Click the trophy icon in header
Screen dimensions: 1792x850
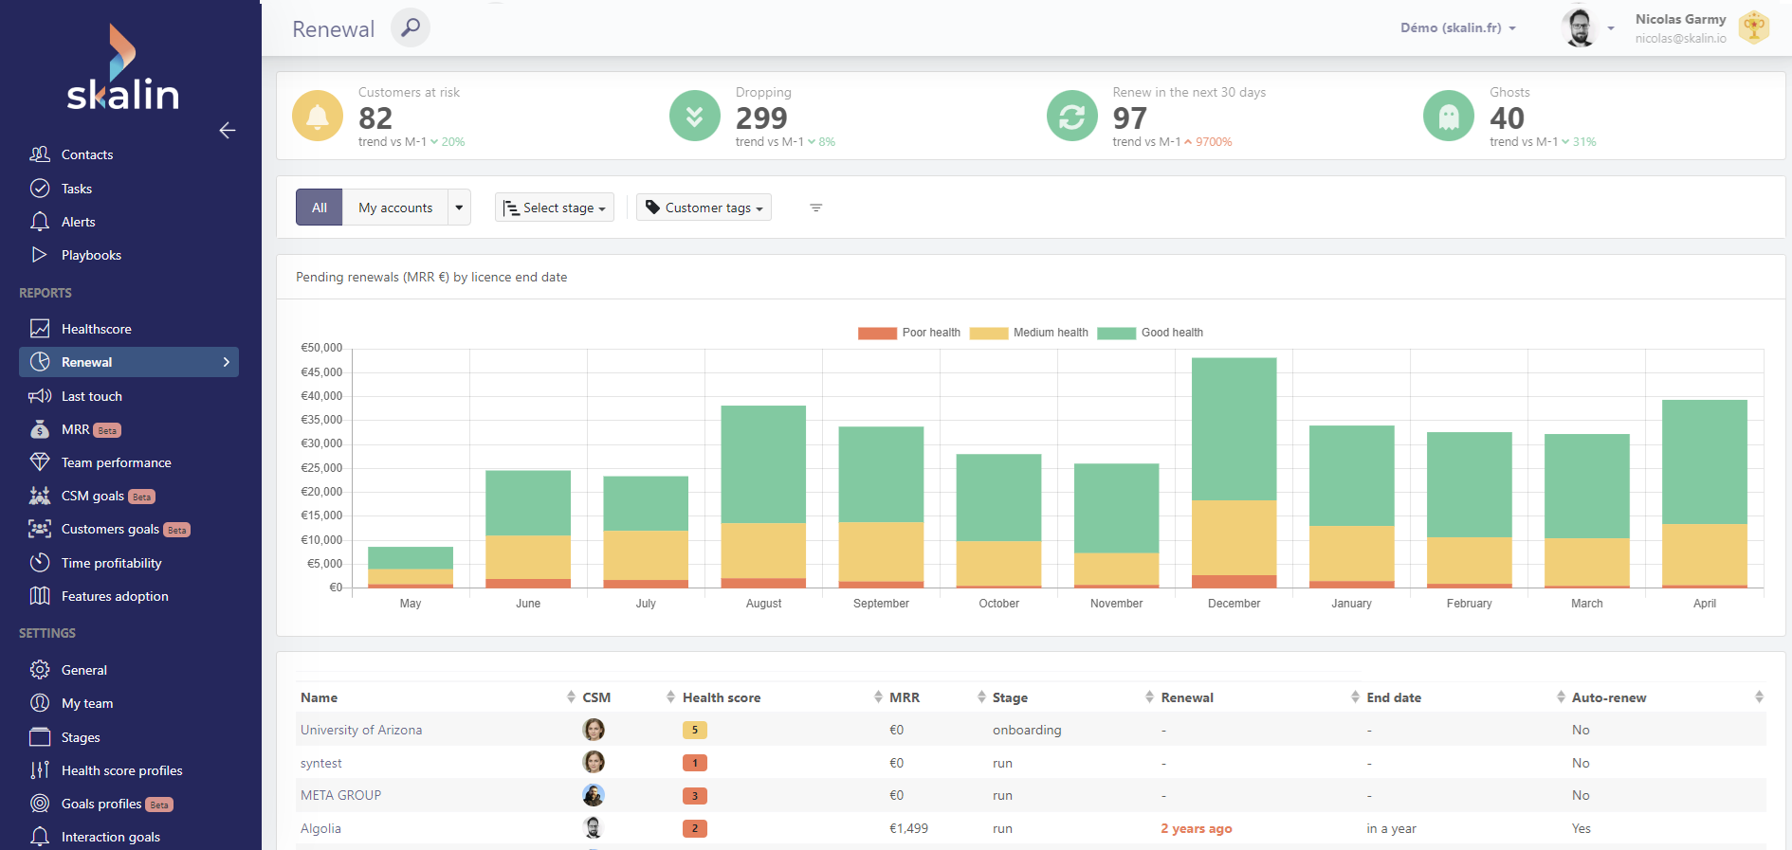(1753, 27)
